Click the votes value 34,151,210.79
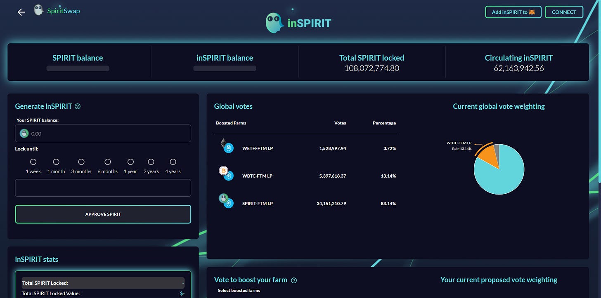The image size is (601, 298). [331, 204]
